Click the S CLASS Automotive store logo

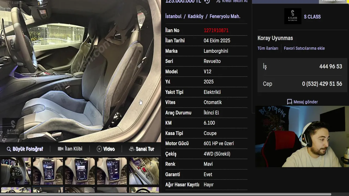pyautogui.click(x=293, y=16)
